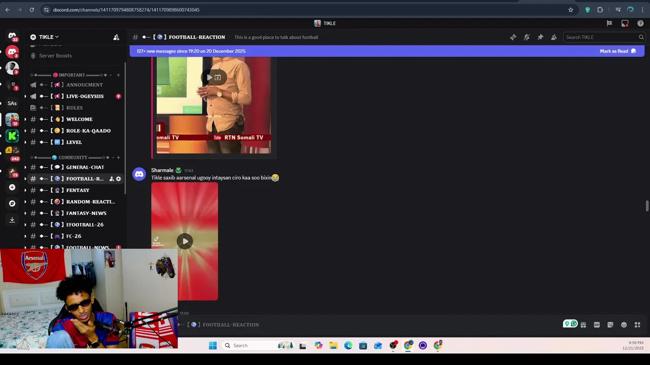The height and width of the screenshot is (365, 650).
Task: Bookmark this page with Chrome star icon
Action: click(x=571, y=10)
